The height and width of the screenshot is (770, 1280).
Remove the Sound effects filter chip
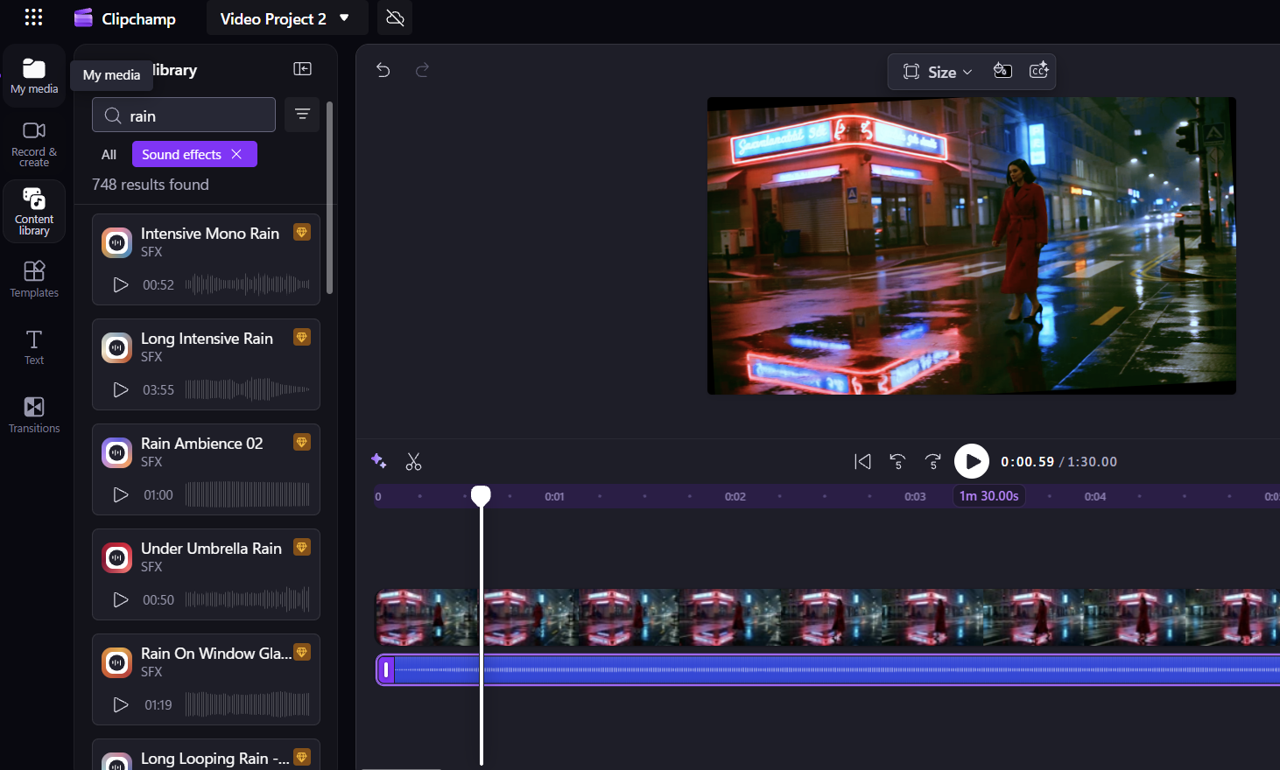(236, 154)
